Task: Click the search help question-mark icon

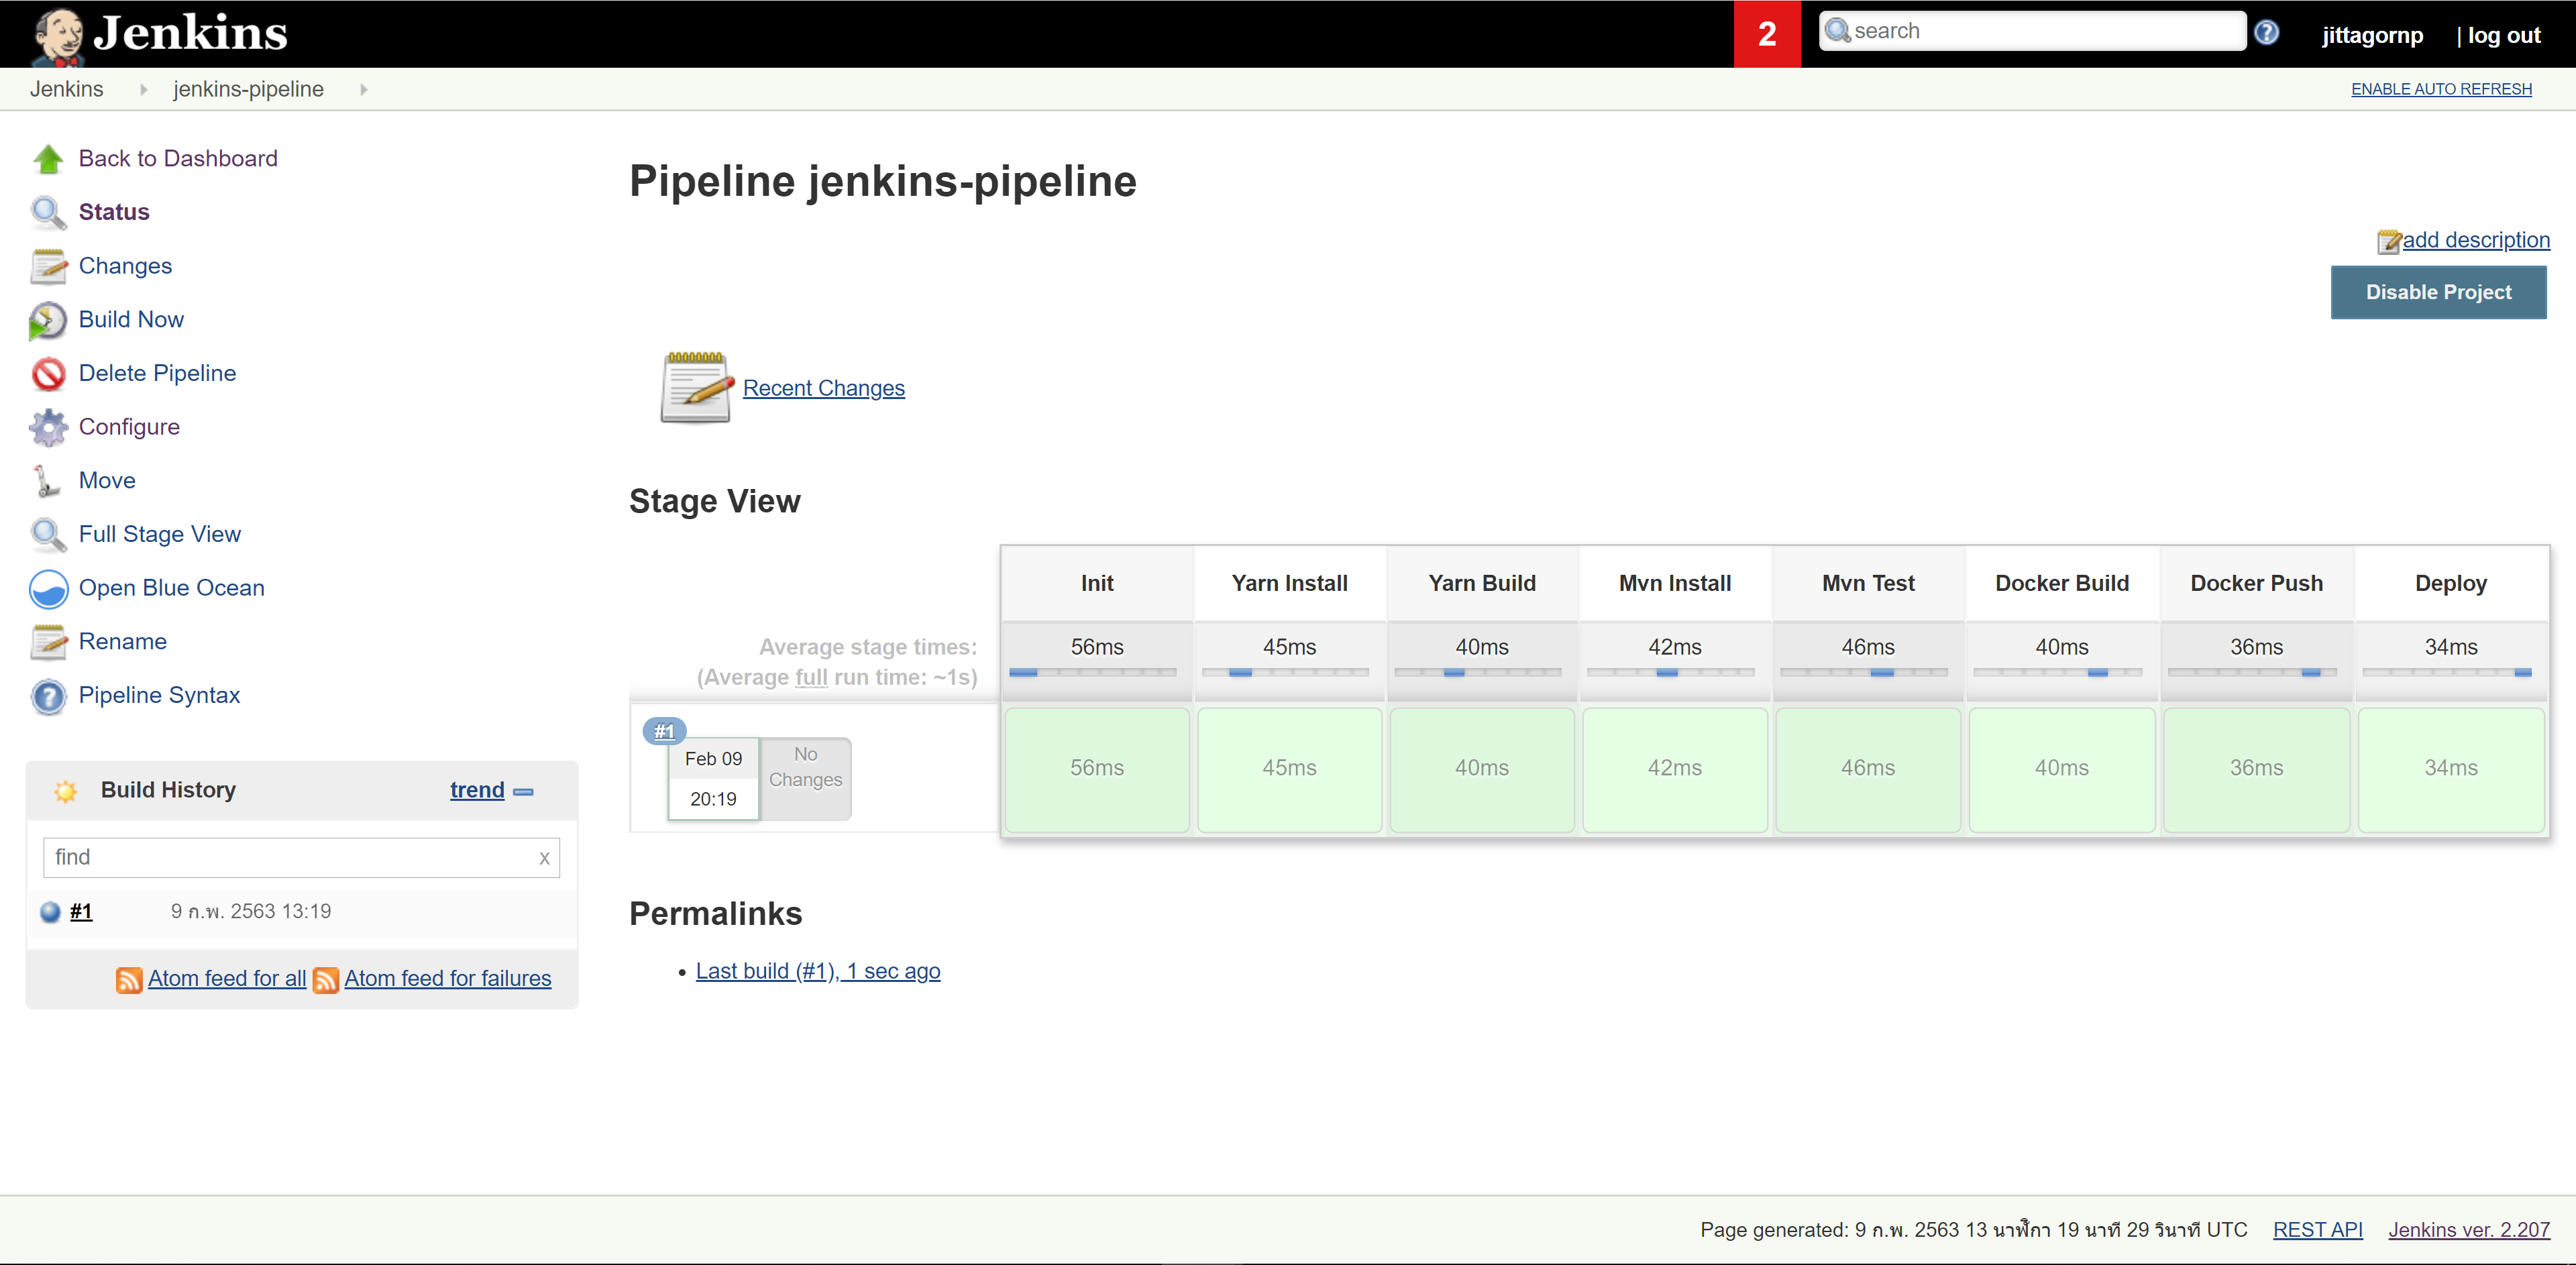Action: pyautogui.click(x=2267, y=33)
